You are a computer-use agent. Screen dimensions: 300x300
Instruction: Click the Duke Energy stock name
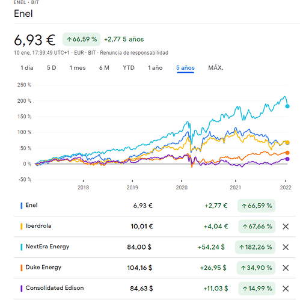43,268
